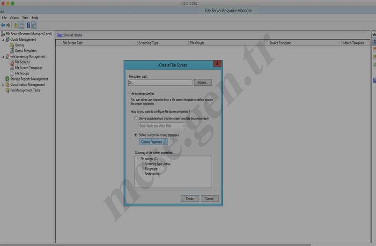The height and width of the screenshot is (246, 376).
Task: Click the File Screening Management icon
Action: (x=7, y=56)
